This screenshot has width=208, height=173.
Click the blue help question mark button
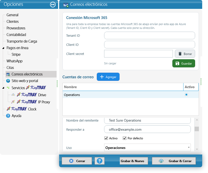click(x=100, y=161)
